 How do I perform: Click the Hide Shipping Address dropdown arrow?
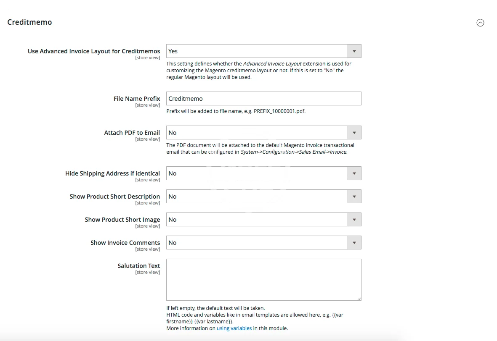point(354,173)
